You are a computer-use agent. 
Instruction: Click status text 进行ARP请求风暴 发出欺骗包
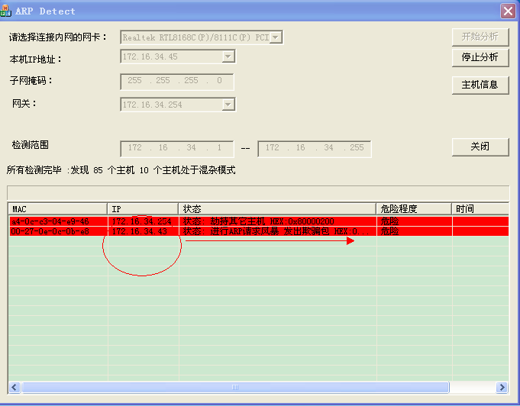coord(270,231)
